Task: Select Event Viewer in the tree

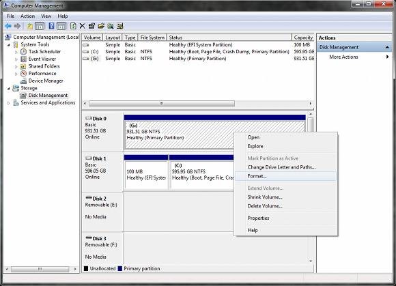Action: [42, 59]
